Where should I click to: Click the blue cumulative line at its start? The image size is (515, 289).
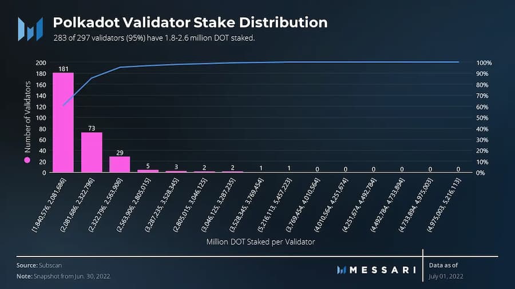pyautogui.click(x=64, y=105)
